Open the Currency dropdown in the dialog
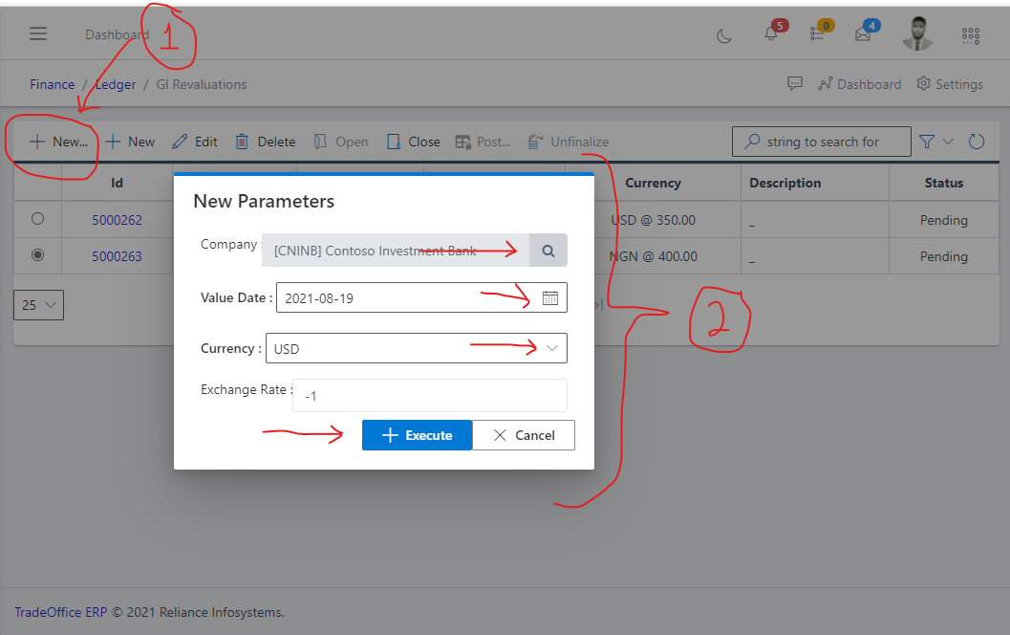The width and height of the screenshot is (1010, 635). 552,347
